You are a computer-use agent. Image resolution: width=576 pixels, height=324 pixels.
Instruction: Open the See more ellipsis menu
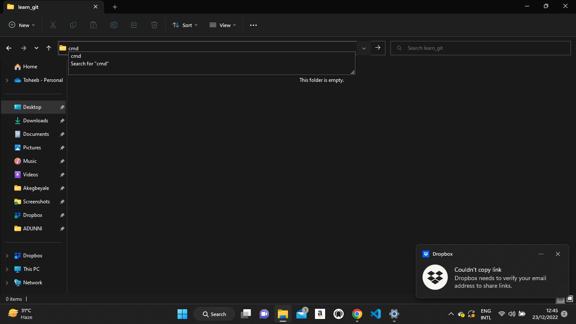tap(253, 25)
